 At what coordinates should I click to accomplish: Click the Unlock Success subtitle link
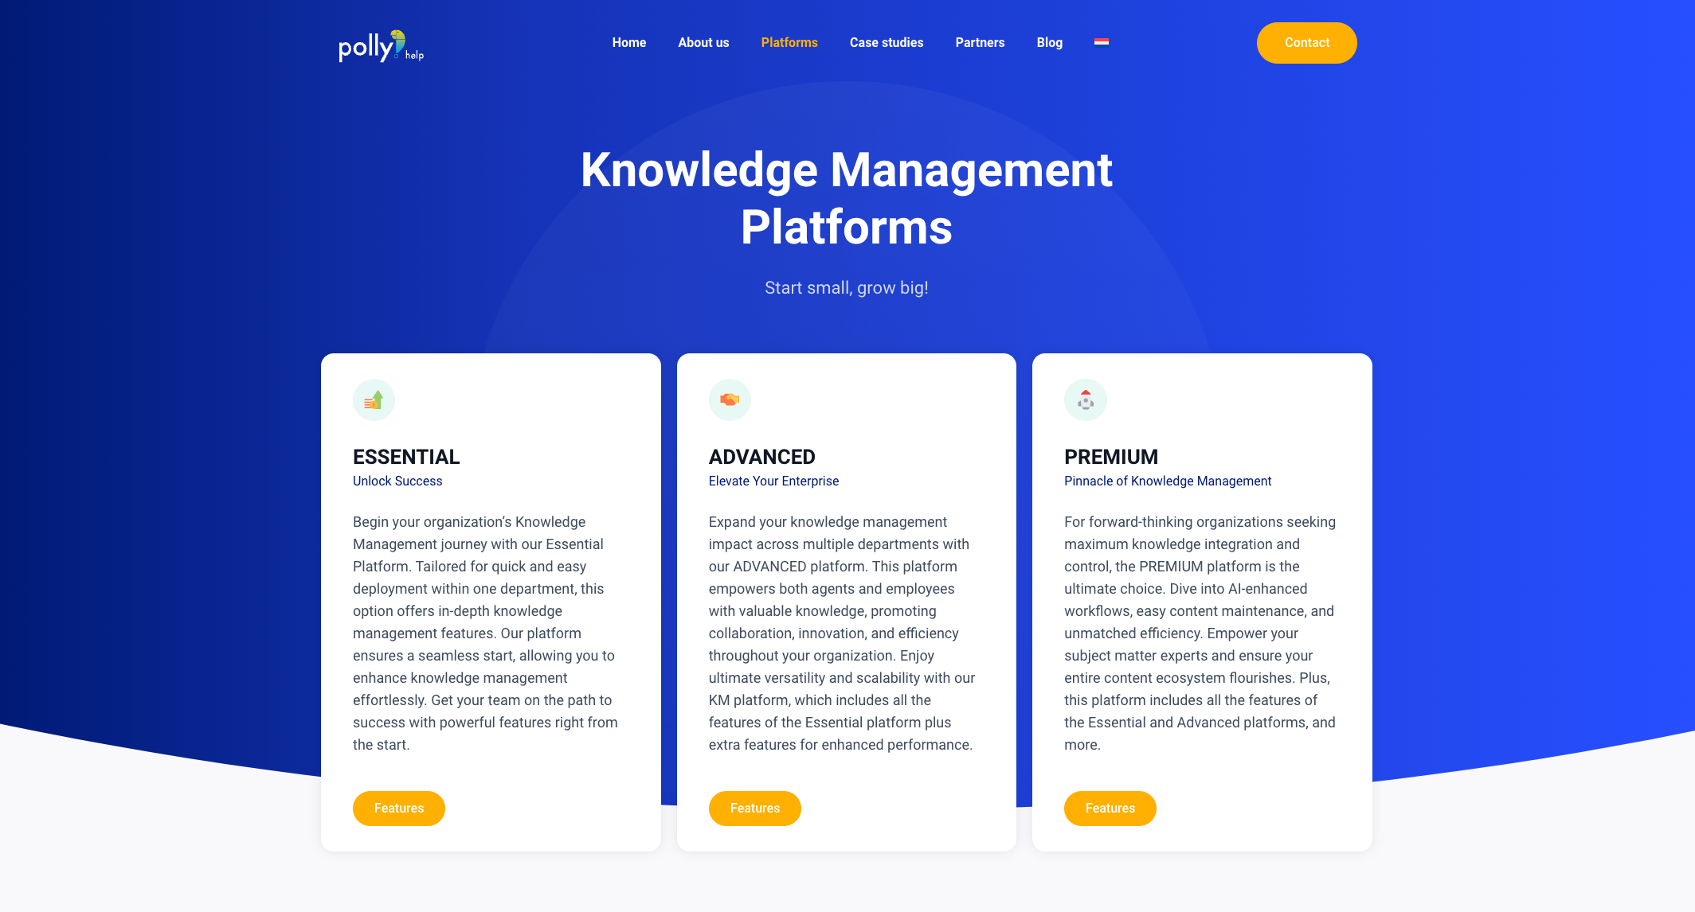point(398,481)
